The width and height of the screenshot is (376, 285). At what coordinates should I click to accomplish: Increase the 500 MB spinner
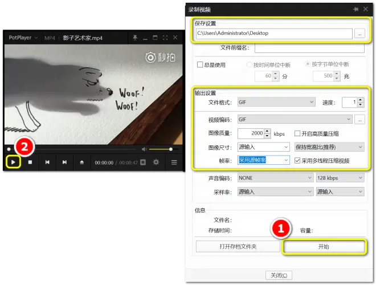337,74
